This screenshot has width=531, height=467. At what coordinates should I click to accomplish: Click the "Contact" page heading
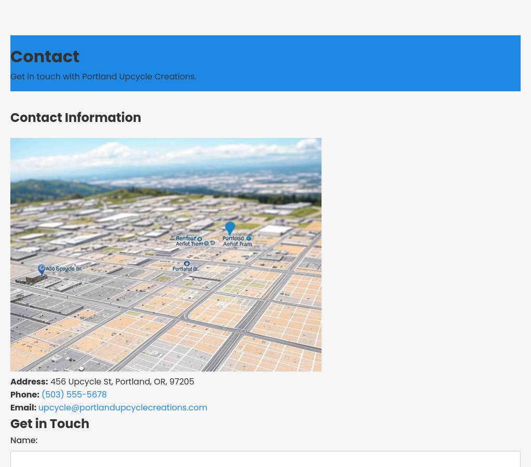[45, 57]
